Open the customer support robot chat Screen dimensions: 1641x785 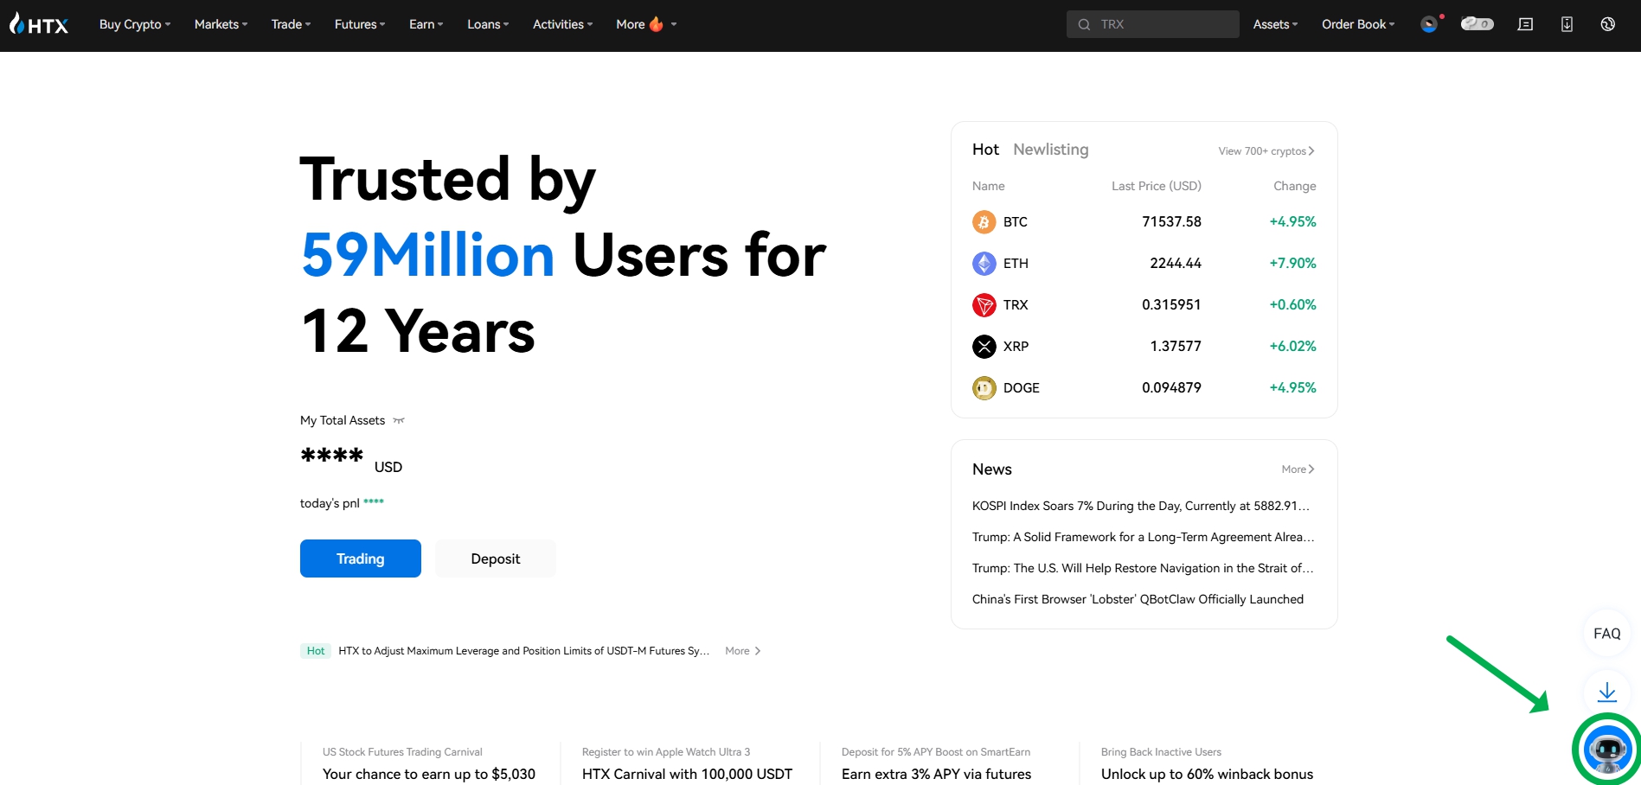pyautogui.click(x=1607, y=750)
